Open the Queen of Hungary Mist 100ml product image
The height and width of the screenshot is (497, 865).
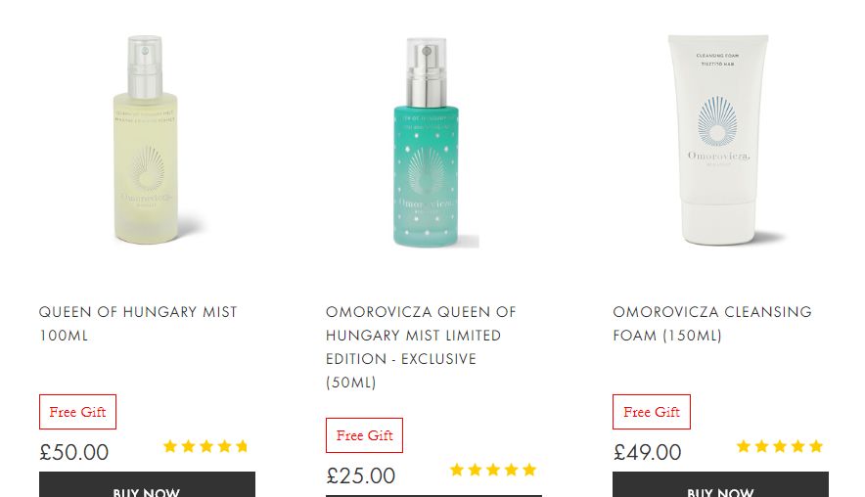click(x=147, y=140)
